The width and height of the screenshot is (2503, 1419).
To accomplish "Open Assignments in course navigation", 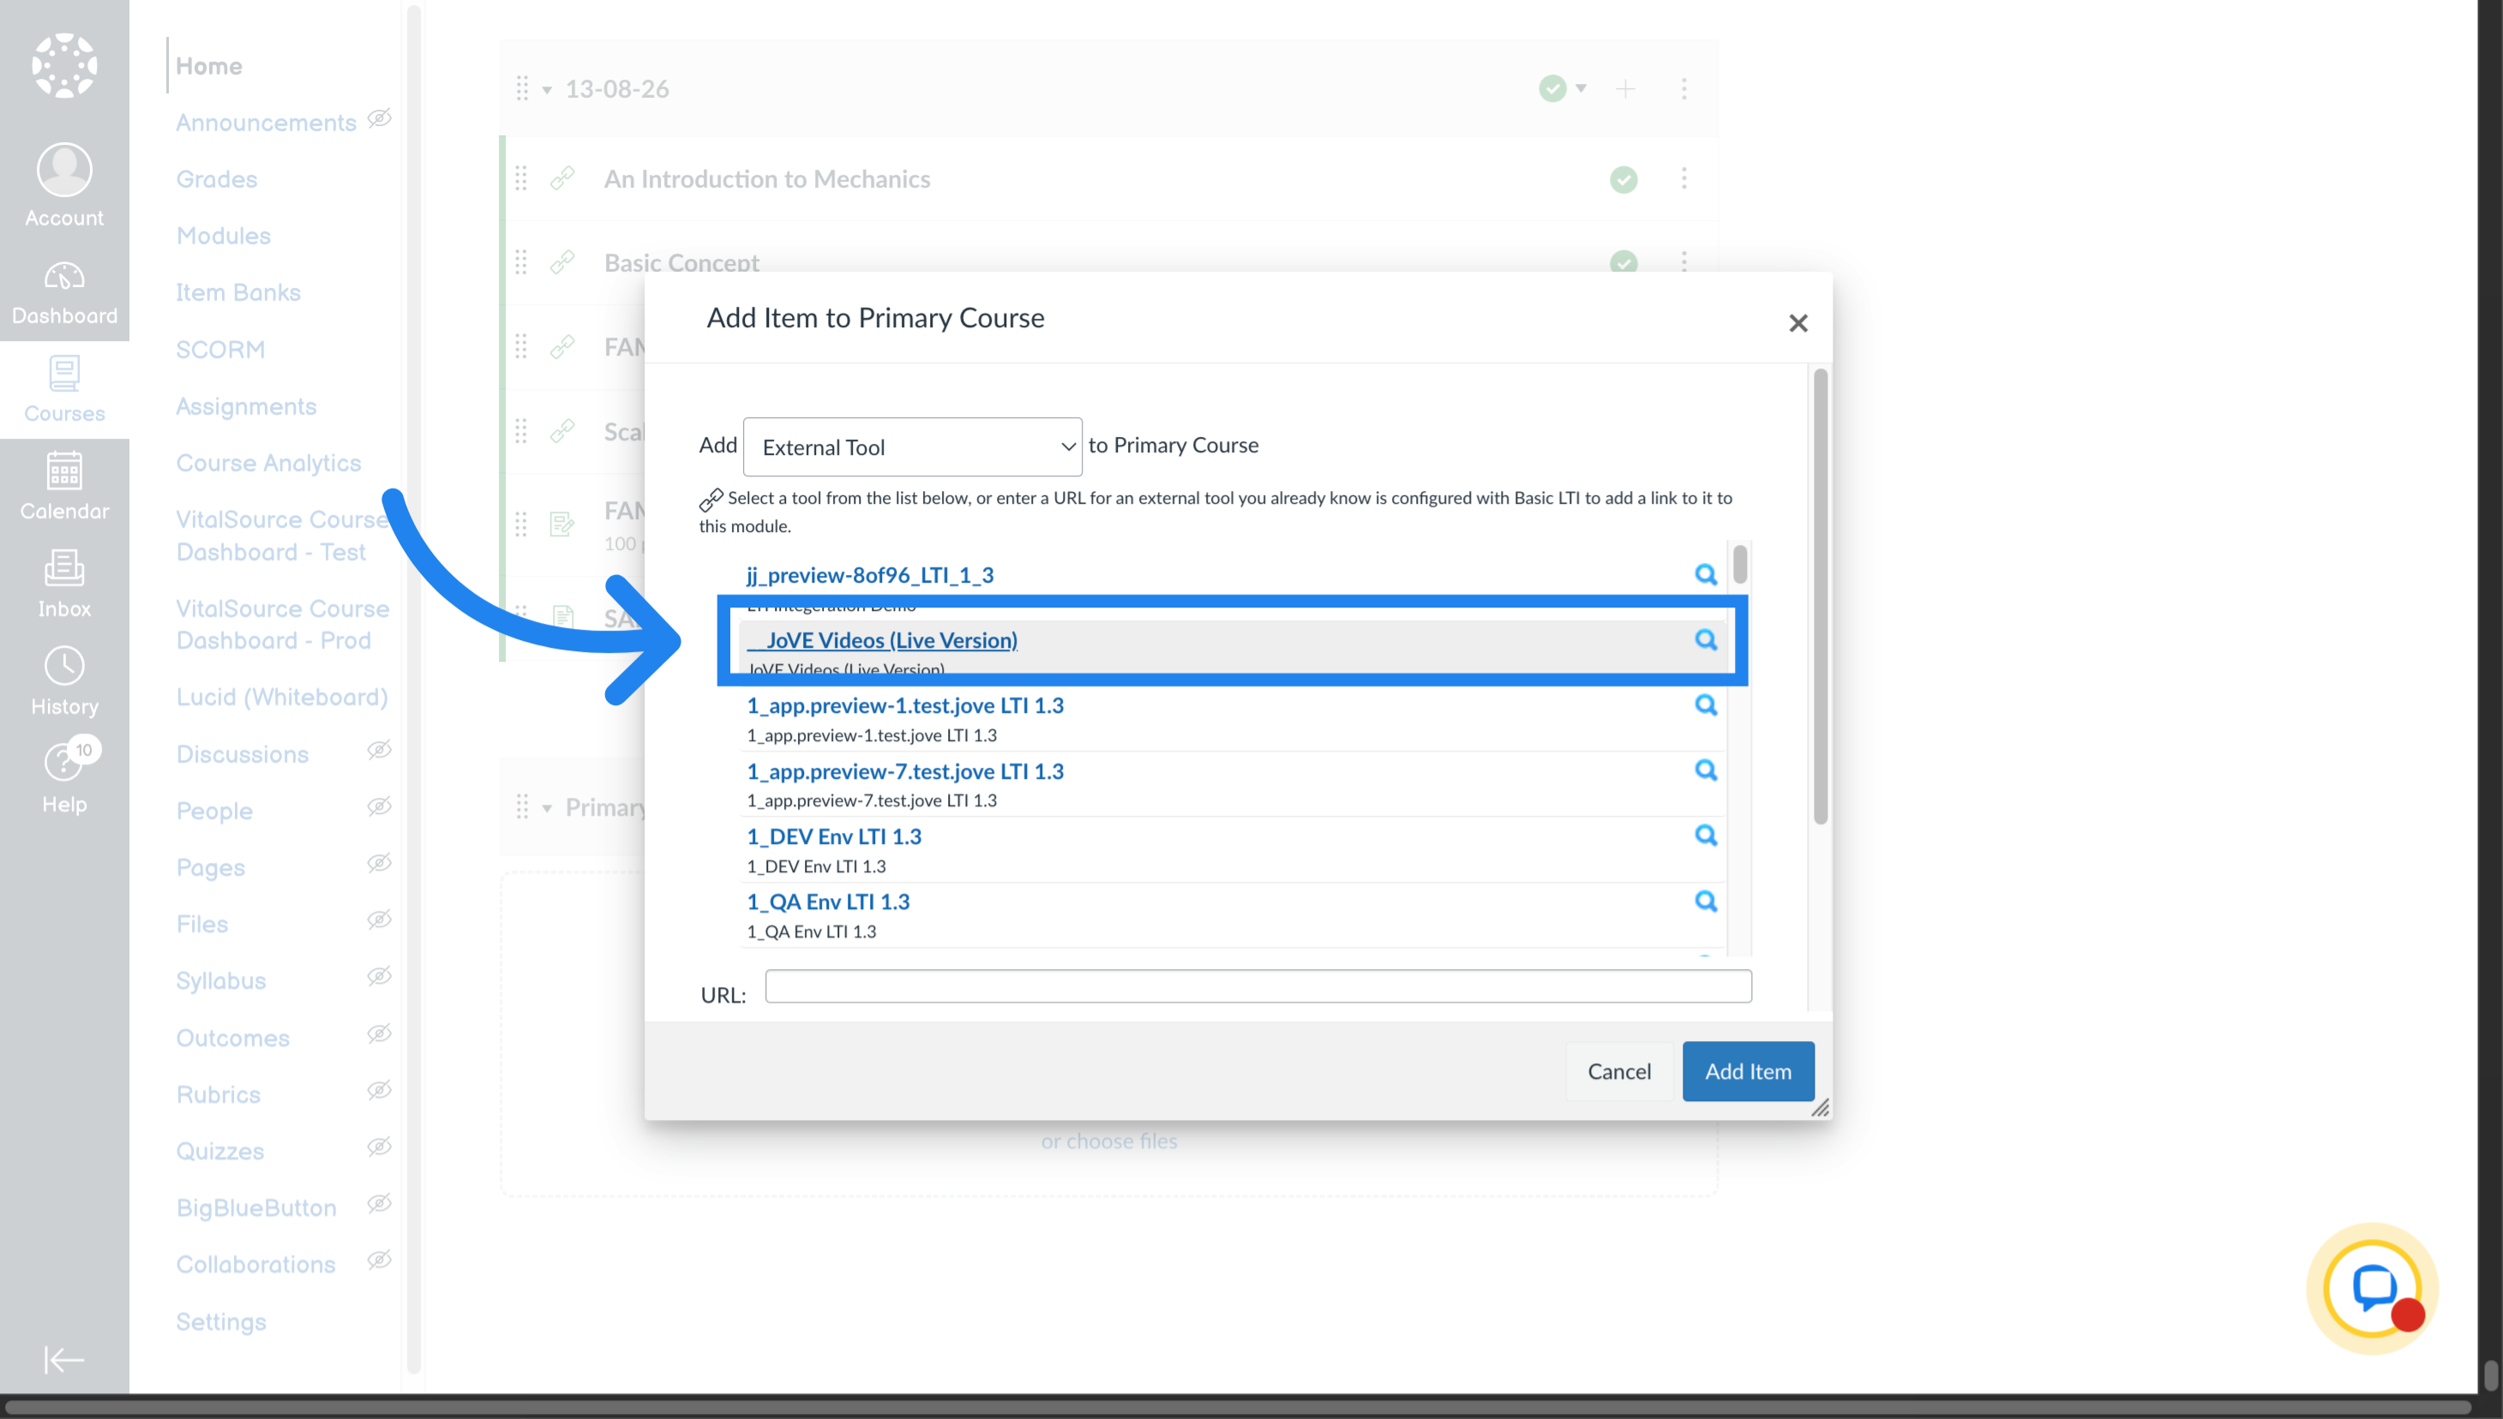I will click(x=246, y=406).
